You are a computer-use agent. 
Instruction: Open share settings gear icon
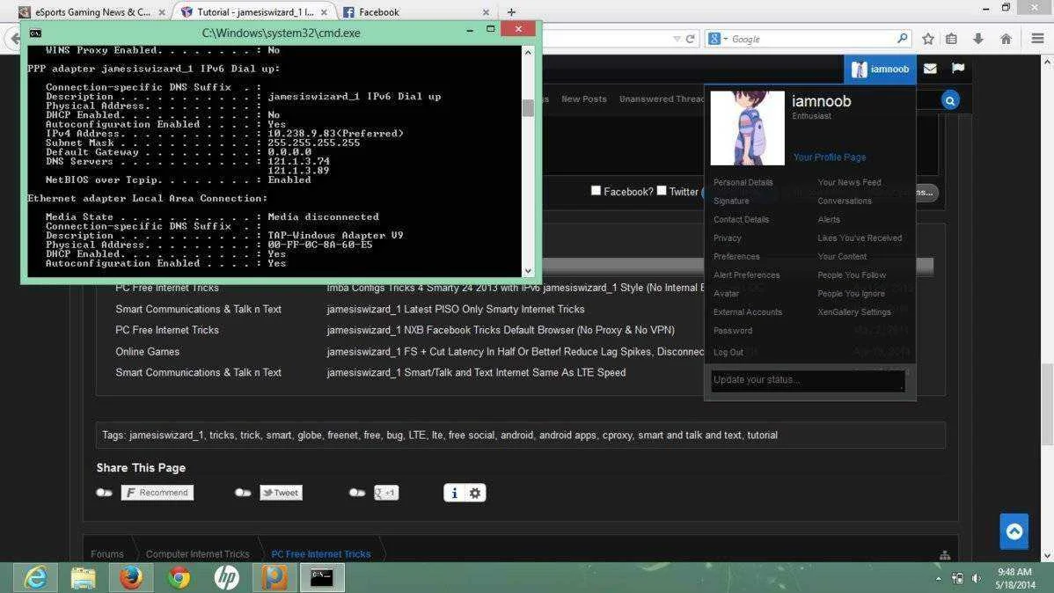coord(475,493)
